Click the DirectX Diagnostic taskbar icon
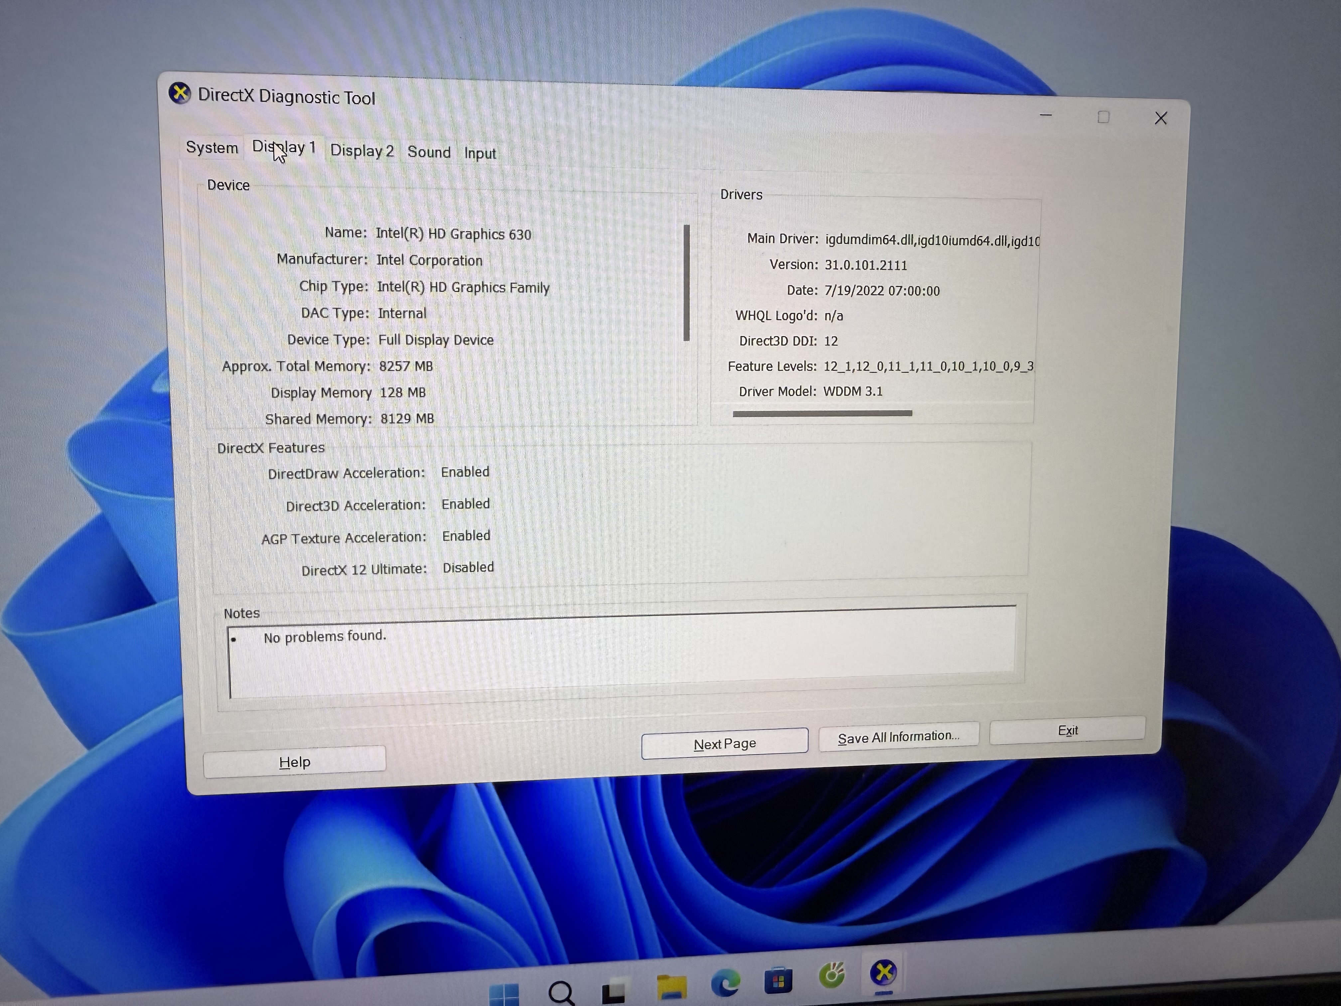1341x1006 pixels. click(x=883, y=973)
